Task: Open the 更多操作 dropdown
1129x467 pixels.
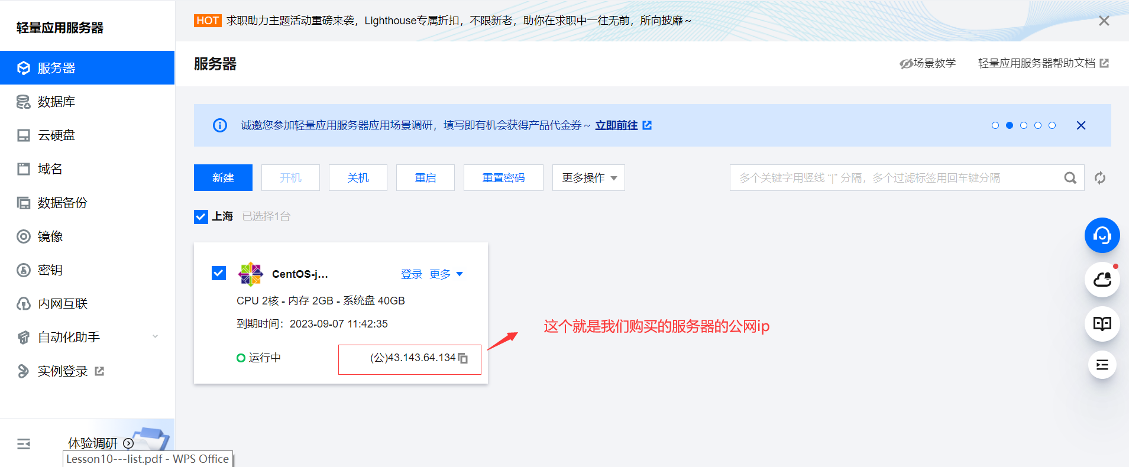Action: tap(588, 178)
